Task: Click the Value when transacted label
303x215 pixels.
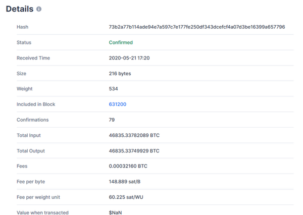Action: [42, 212]
